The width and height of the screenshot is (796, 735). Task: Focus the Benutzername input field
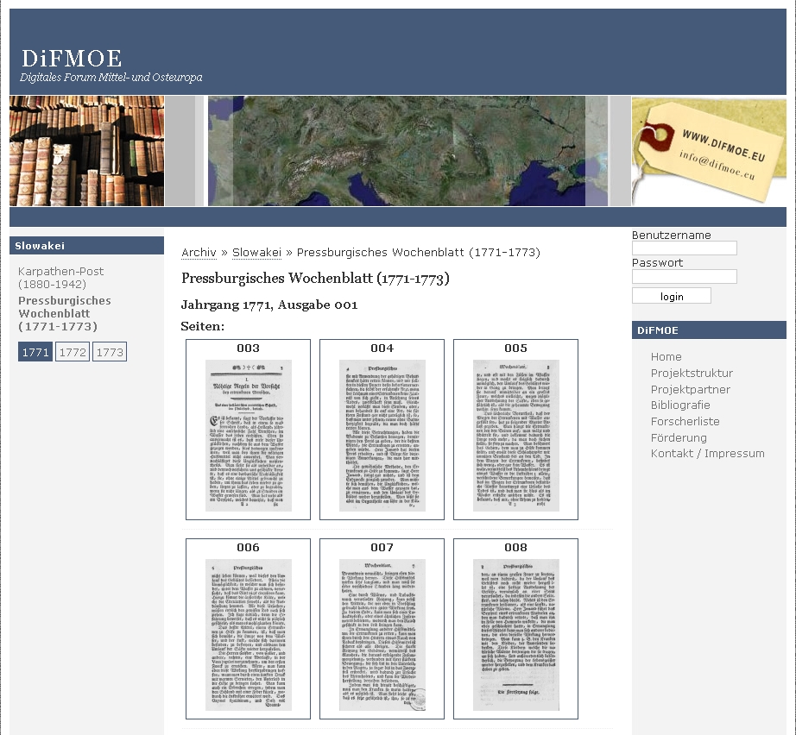[685, 248]
